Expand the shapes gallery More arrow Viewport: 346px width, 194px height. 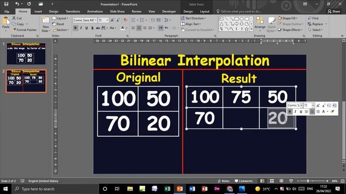[251, 29]
